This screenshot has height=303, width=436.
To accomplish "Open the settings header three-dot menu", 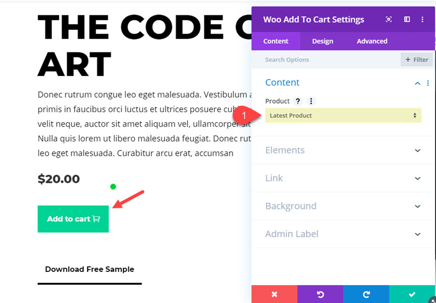I will click(422, 19).
